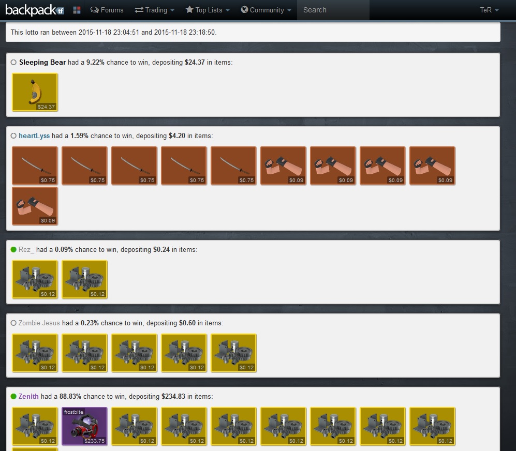Click the backpack.tf logo

[34, 10]
